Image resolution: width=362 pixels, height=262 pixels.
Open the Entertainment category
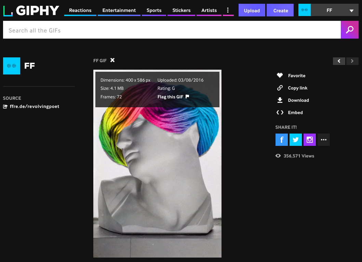[x=119, y=10]
